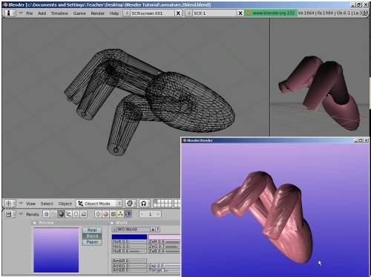Click the blue horizon color swatch

click(x=129, y=237)
